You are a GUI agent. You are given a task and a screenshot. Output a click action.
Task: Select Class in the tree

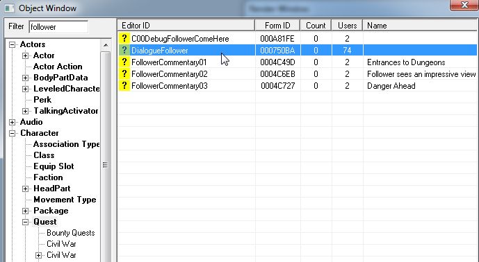[44, 155]
